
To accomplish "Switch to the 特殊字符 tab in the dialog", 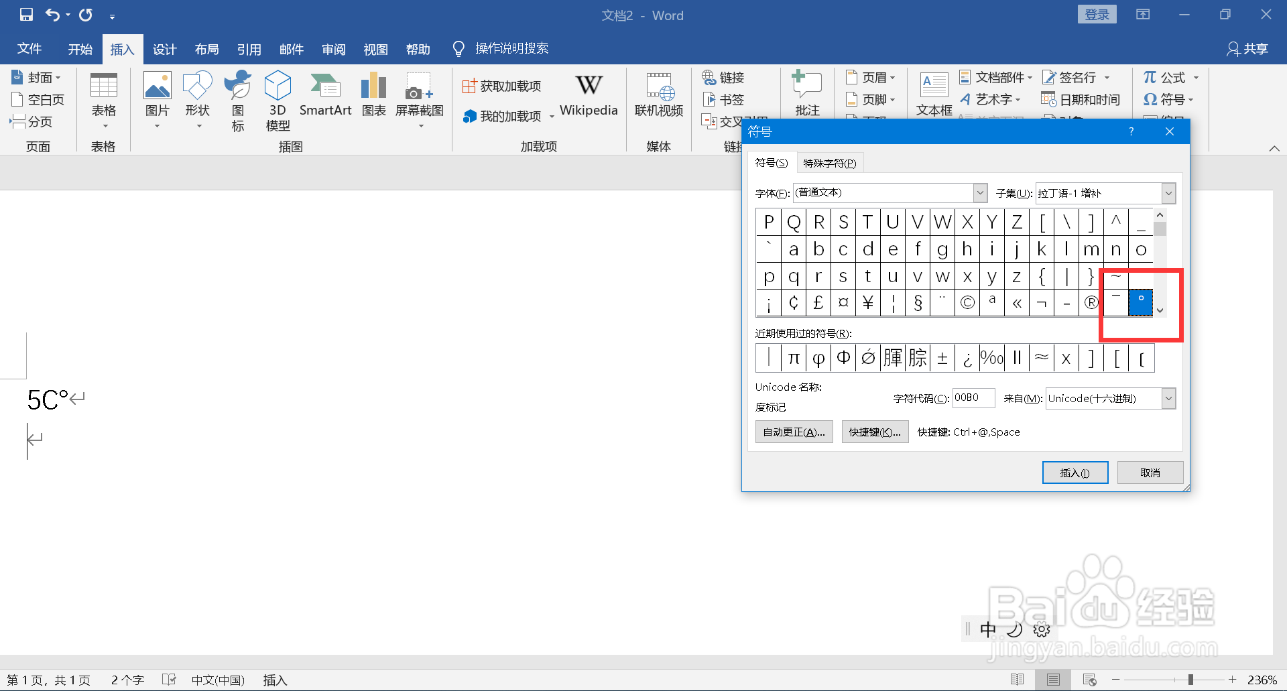I will tap(830, 163).
